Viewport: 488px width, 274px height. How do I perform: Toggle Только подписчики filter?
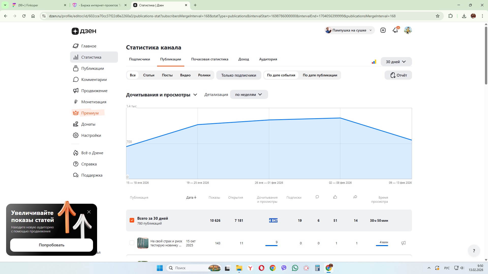238,75
